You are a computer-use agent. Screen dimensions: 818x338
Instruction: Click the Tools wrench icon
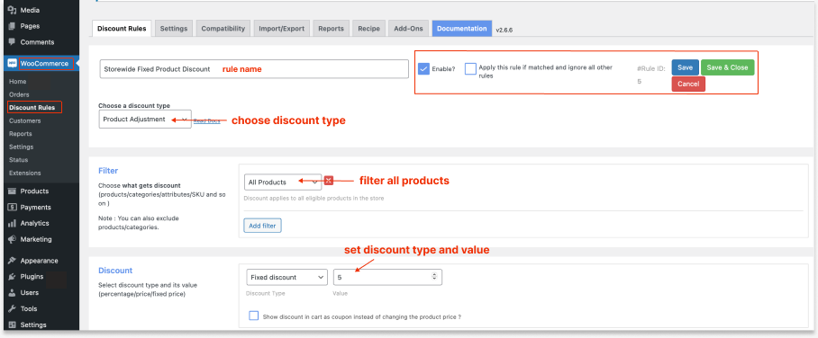(12, 309)
